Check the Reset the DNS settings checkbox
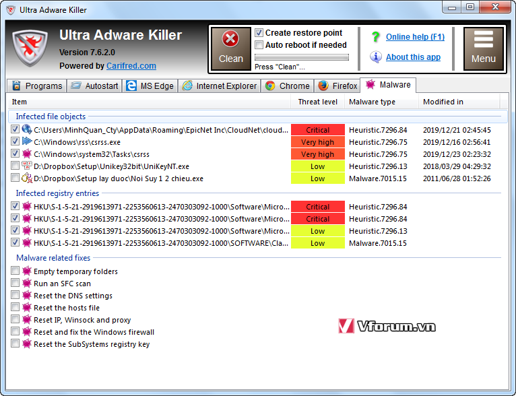 point(15,296)
